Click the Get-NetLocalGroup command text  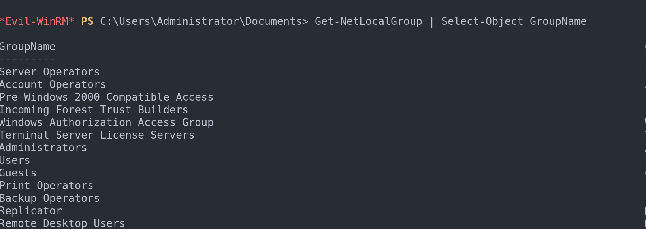coord(368,21)
